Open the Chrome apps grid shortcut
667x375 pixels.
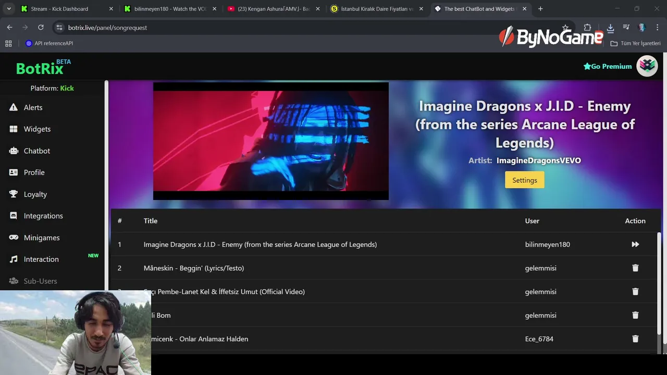pyautogui.click(x=8, y=43)
